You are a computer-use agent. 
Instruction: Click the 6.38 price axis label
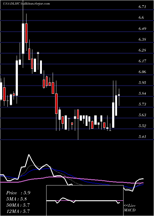pos(142,39)
